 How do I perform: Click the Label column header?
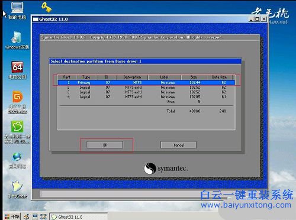tap(164, 77)
